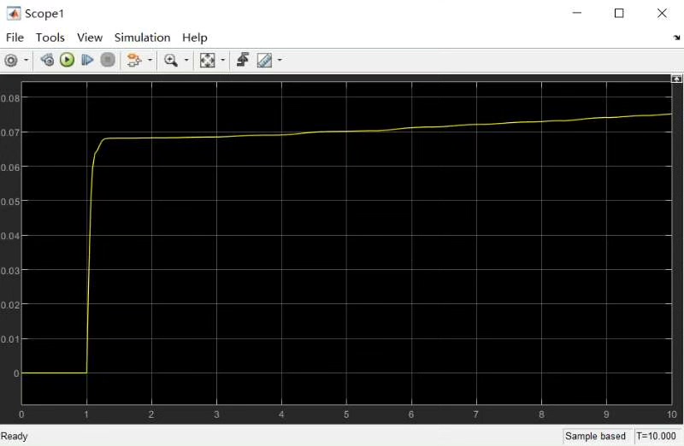Click the Scale Axes Limits icon
Viewport: 684px width, 446px height.
tap(207, 60)
